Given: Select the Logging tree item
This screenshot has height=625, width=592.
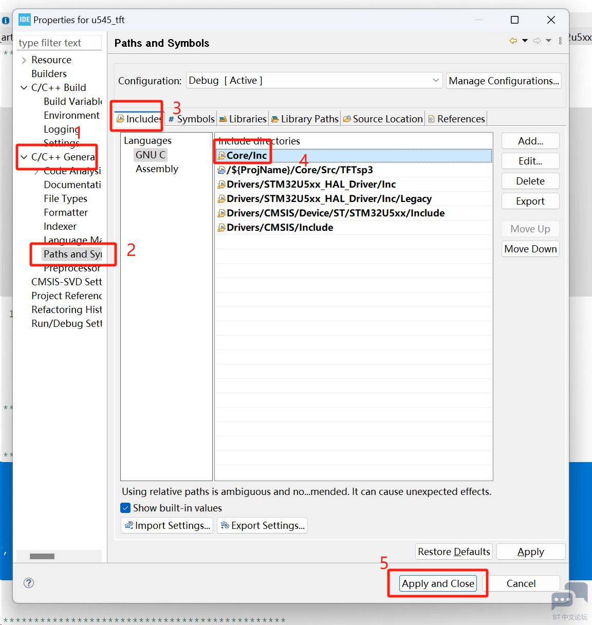Looking at the screenshot, I should click(61, 129).
